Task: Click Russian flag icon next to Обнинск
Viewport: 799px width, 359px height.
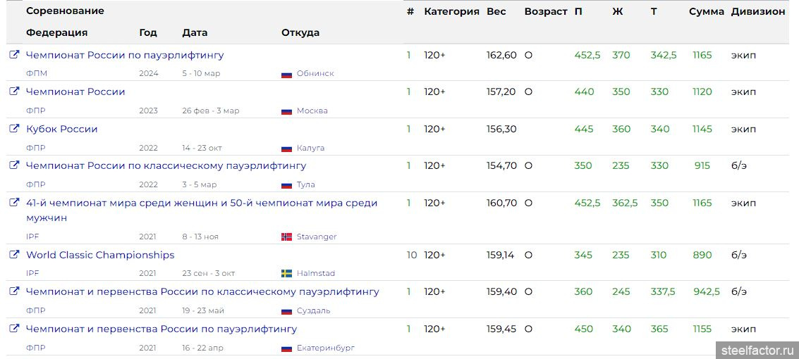Action: point(287,74)
